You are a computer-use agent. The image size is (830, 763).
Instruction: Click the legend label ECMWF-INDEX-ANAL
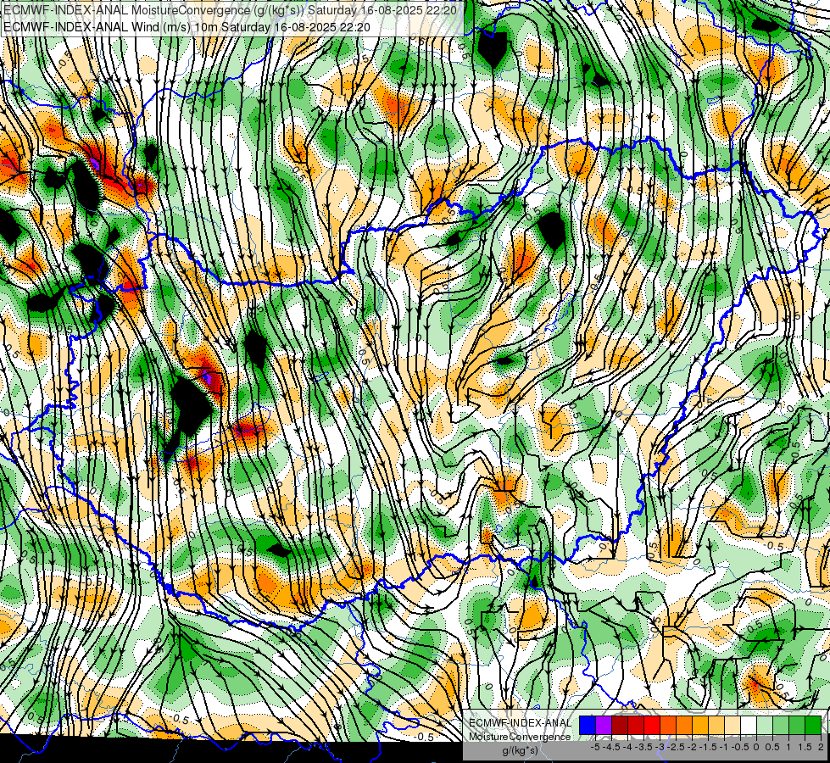pos(520,723)
